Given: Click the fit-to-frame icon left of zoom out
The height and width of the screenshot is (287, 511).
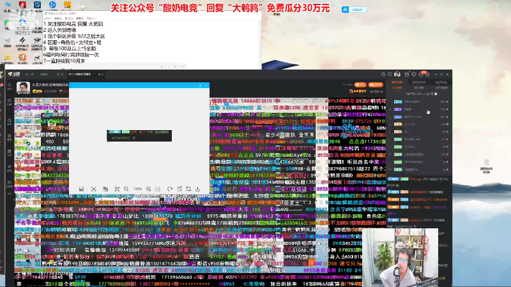Looking at the screenshot, I should [x=117, y=189].
